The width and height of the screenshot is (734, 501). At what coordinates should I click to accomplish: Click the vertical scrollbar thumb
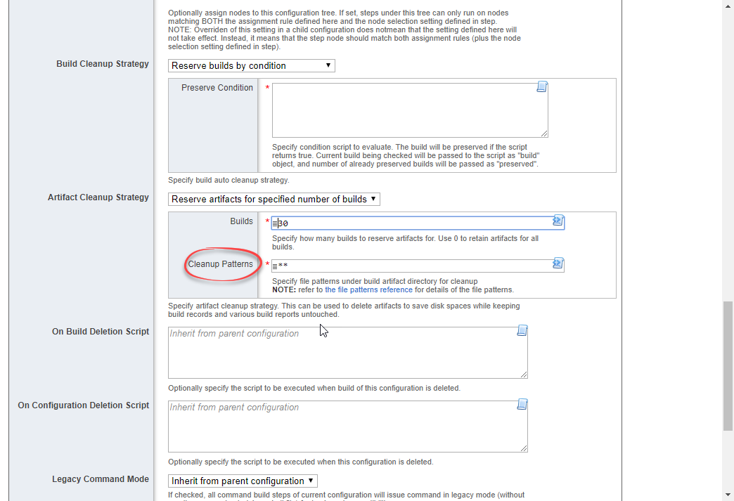728,366
